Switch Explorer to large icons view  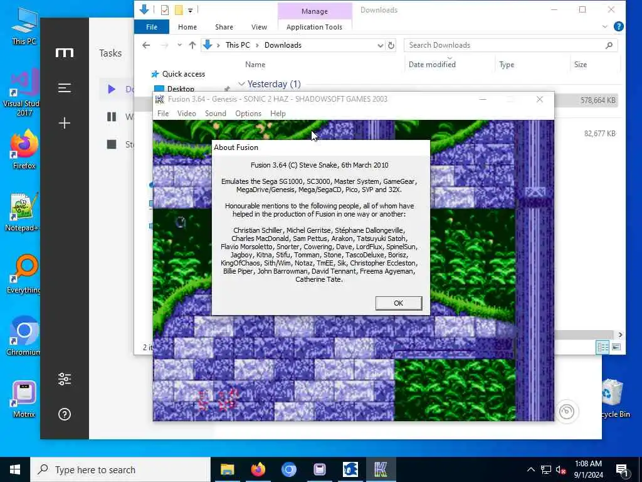[x=616, y=347]
